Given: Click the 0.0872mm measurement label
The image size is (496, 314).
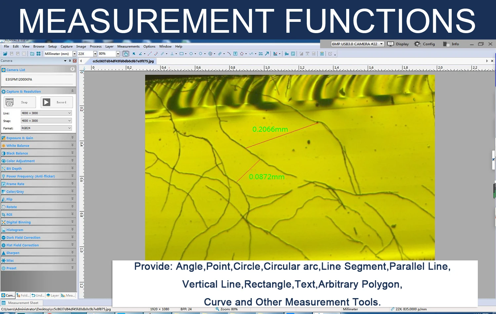Looking at the screenshot, I should pos(267,177).
